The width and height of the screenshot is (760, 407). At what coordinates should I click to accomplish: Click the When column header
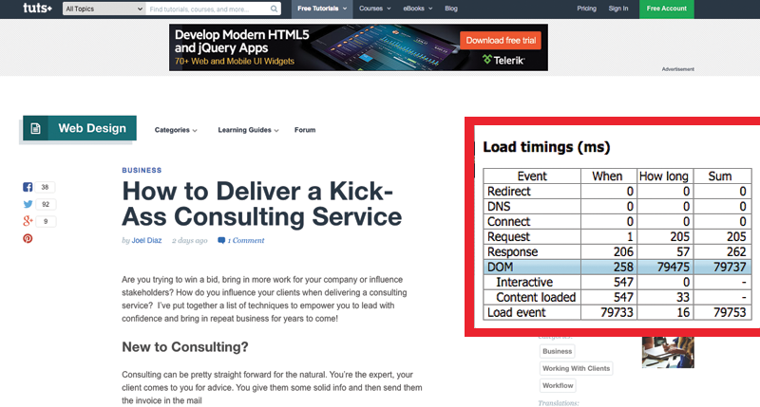click(x=607, y=176)
